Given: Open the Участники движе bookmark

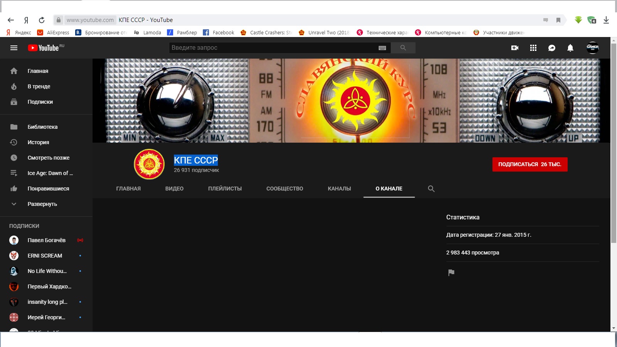Looking at the screenshot, I should (x=499, y=33).
